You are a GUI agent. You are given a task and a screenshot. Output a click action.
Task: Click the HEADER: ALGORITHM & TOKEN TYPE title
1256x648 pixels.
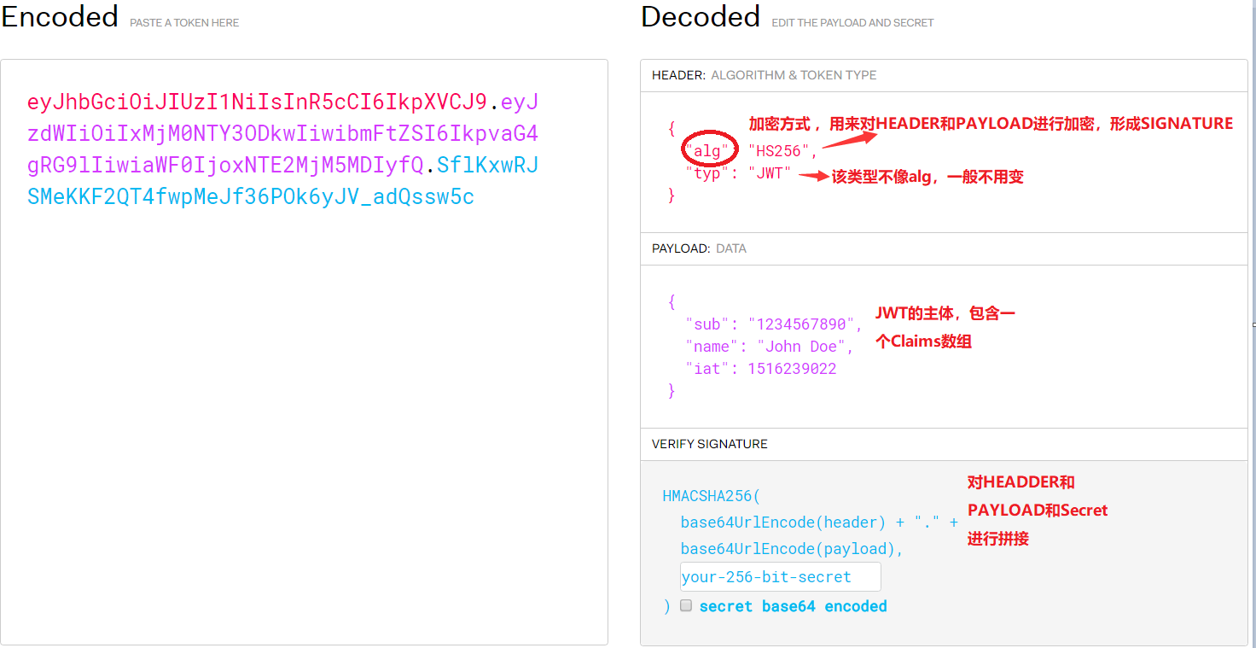(765, 75)
